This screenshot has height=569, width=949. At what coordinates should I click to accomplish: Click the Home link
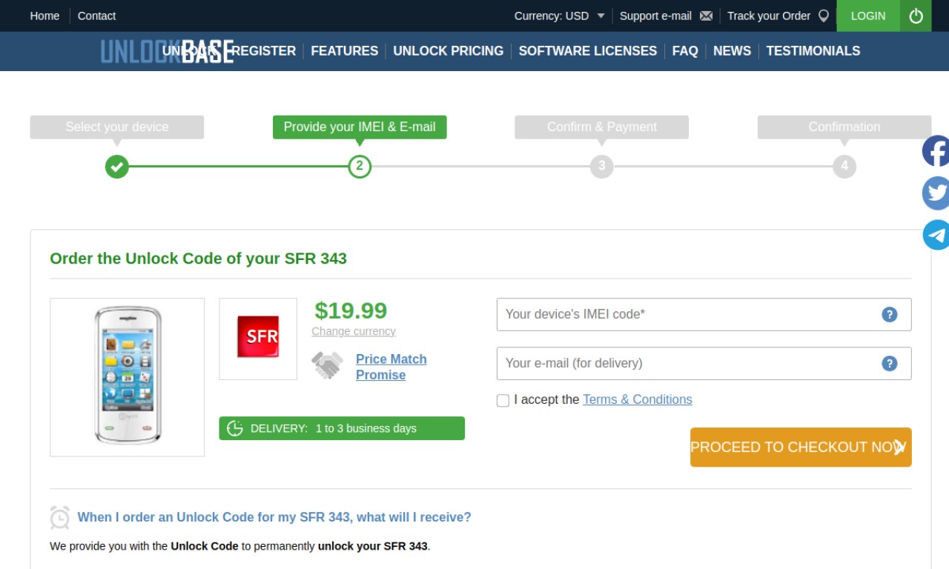[44, 16]
